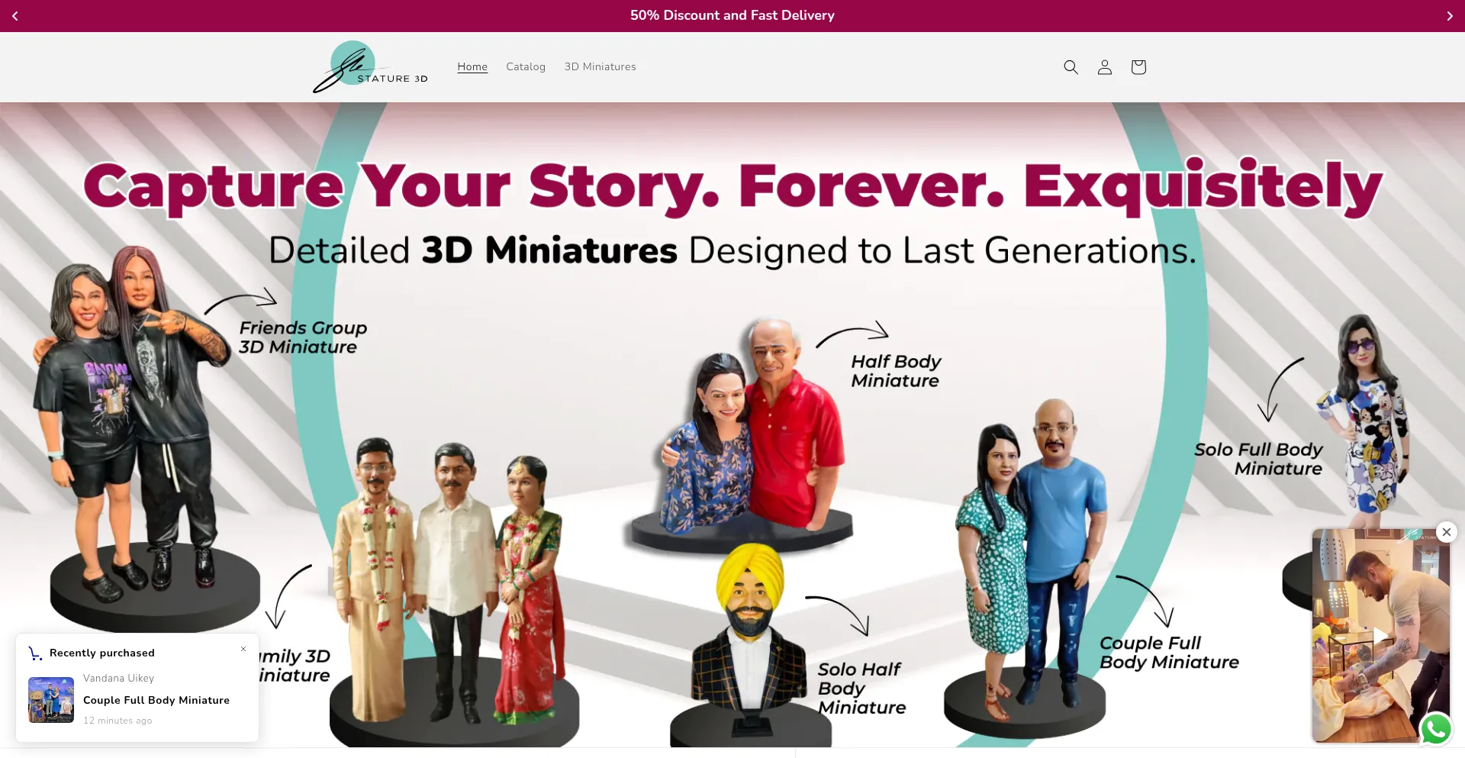Image resolution: width=1465 pixels, height=758 pixels.
Task: Play the floating video preview
Action: click(x=1380, y=635)
